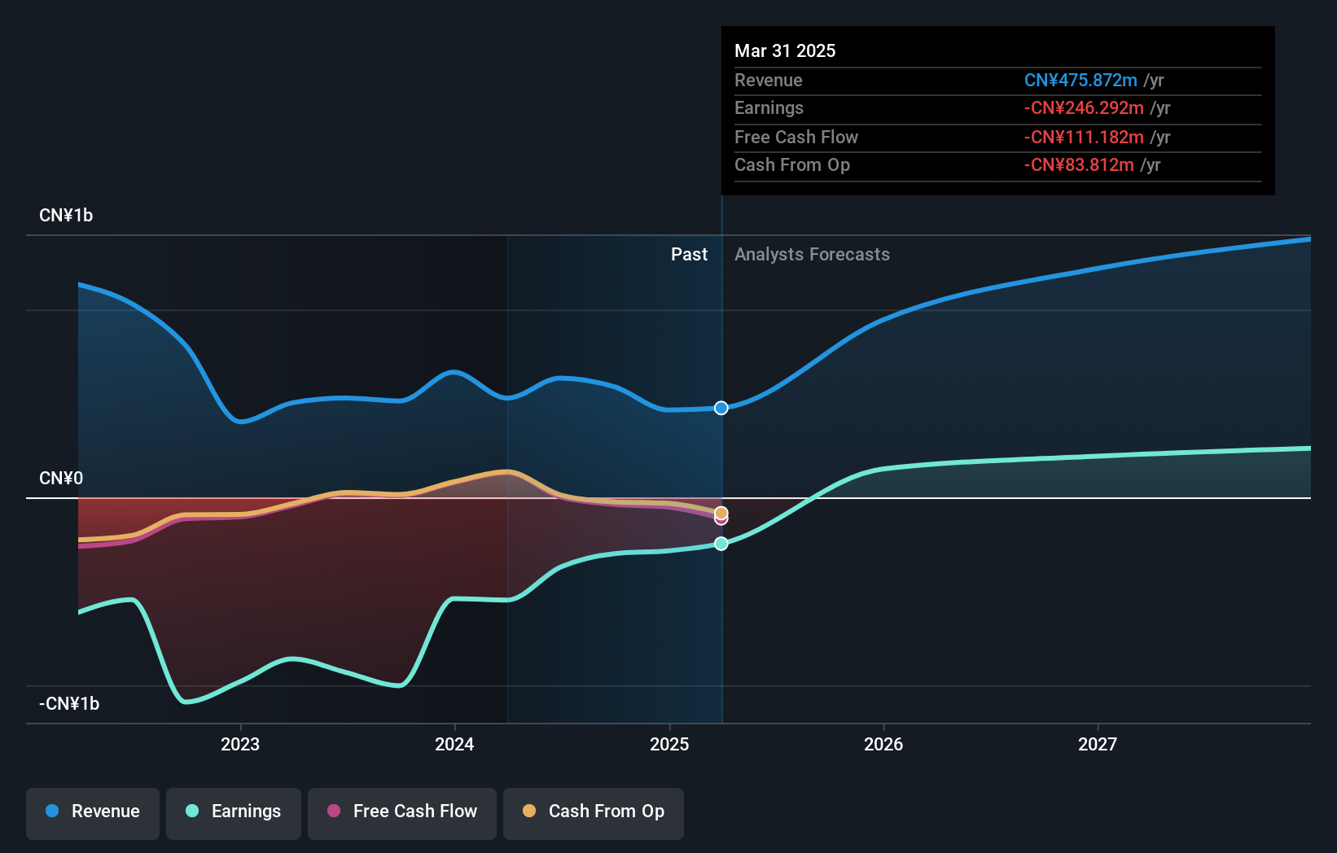Click the Cash From Op label in tooltip
Viewport: 1337px width, 853px height.
click(x=792, y=164)
